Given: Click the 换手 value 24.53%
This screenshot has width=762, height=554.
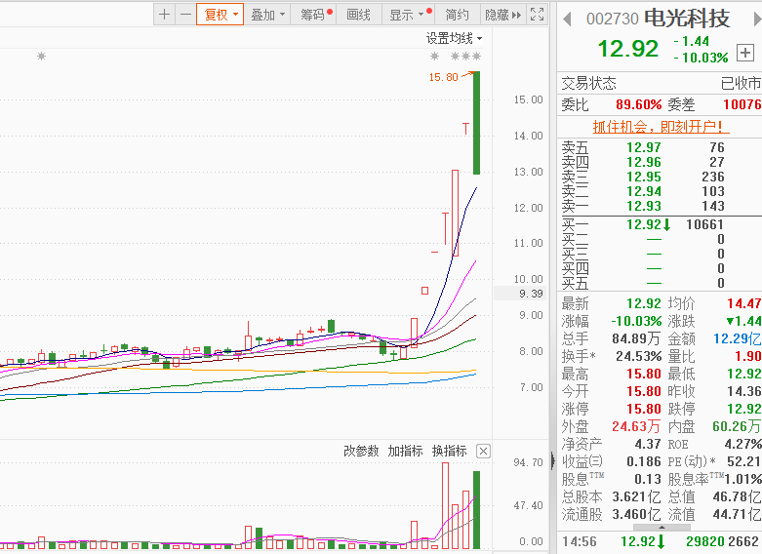Looking at the screenshot, I should (638, 356).
